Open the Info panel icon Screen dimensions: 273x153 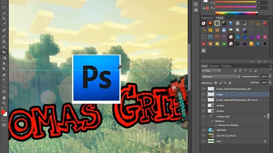click(x=196, y=10)
